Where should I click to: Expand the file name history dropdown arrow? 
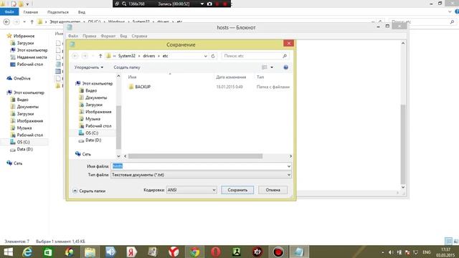(x=289, y=166)
